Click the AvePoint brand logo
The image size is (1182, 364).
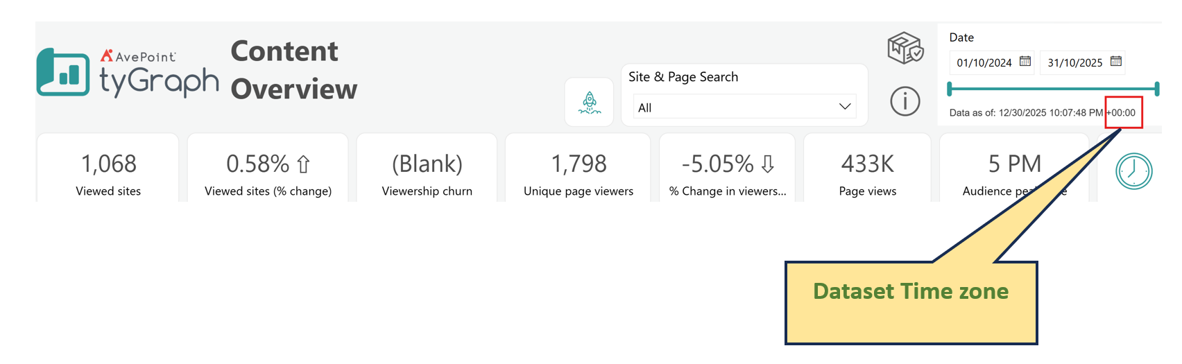138,56
